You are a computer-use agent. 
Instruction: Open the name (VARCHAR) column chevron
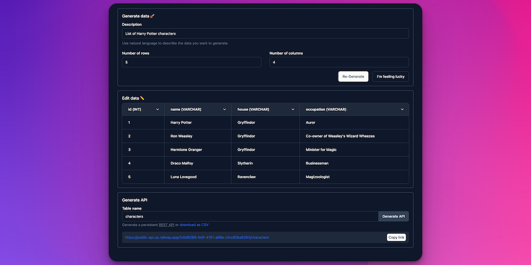(225, 109)
